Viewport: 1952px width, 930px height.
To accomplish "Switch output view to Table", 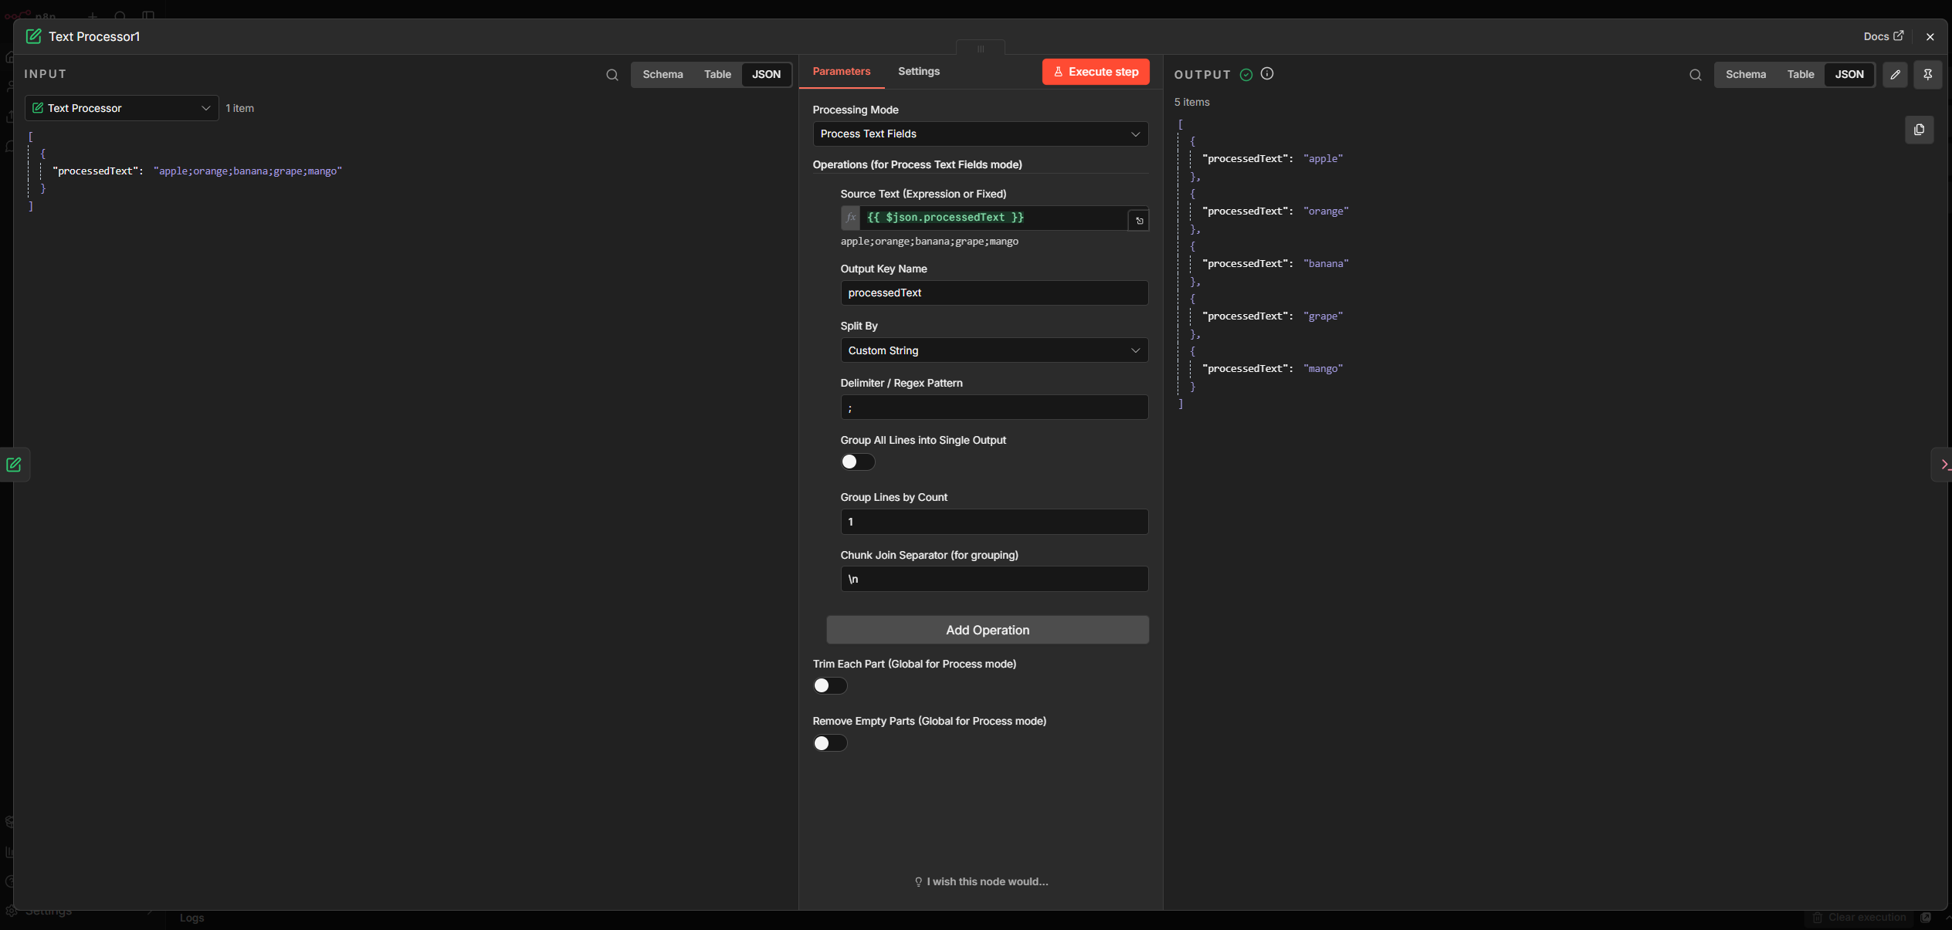I will (1800, 75).
